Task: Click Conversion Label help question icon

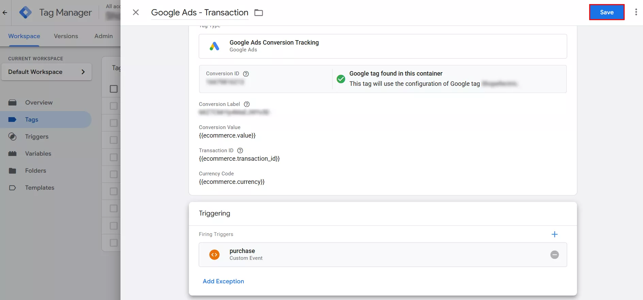Action: (x=247, y=104)
